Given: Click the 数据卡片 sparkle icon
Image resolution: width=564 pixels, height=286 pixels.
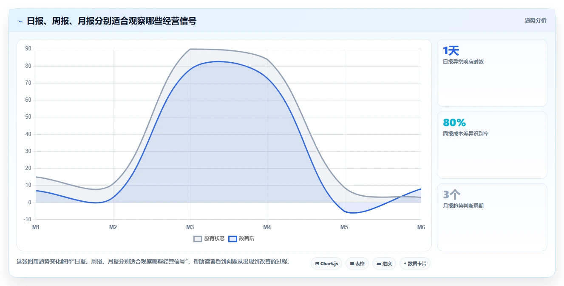Looking at the screenshot, I should point(405,264).
